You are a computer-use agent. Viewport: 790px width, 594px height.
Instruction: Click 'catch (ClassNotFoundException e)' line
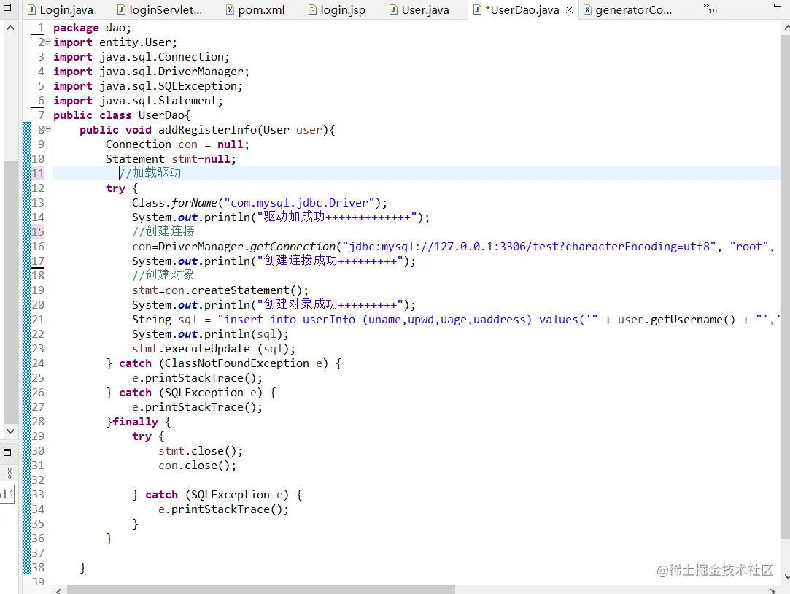pos(224,363)
